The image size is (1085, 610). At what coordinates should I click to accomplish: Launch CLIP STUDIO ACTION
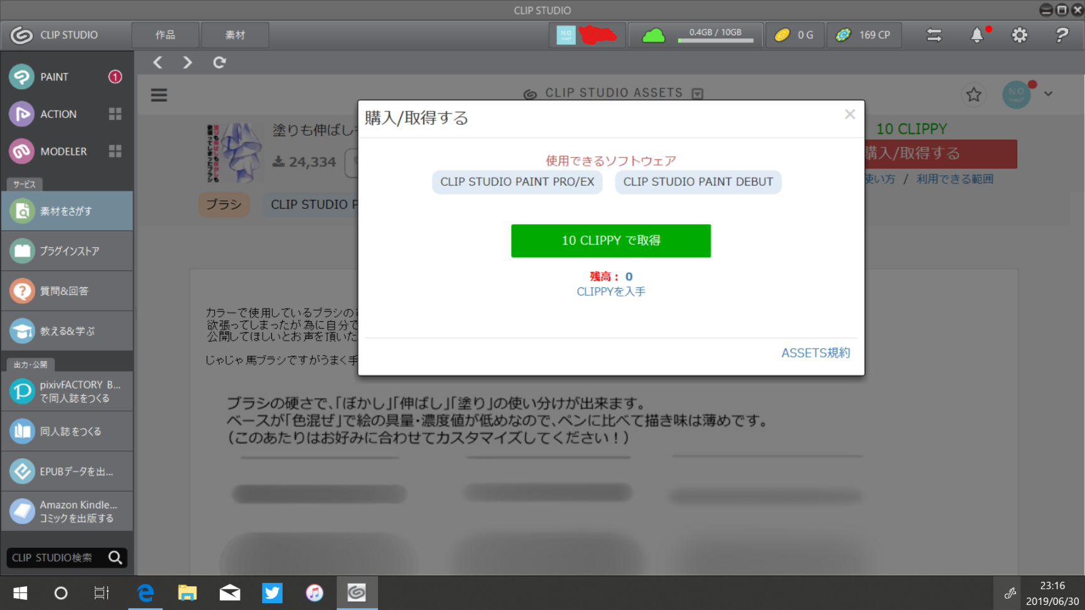44,114
